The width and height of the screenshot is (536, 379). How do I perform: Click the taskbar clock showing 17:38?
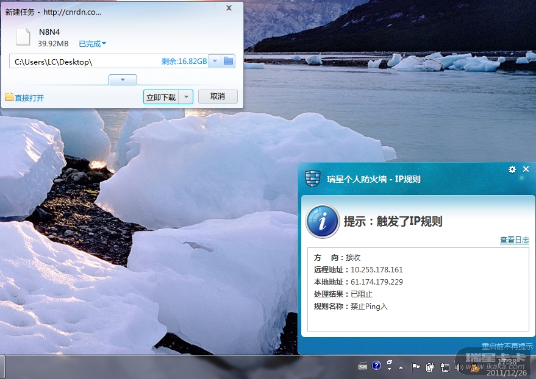tap(507, 367)
